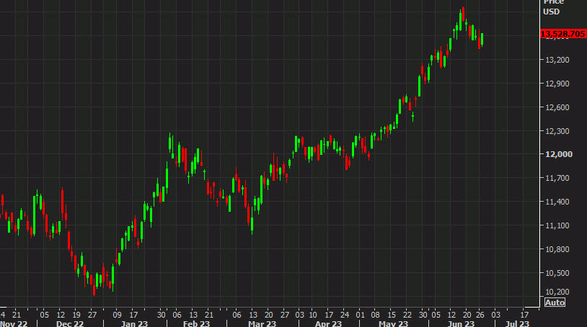This screenshot has width=587, height=327.
Task: Click the 12,300 price axis value
Action: point(557,131)
